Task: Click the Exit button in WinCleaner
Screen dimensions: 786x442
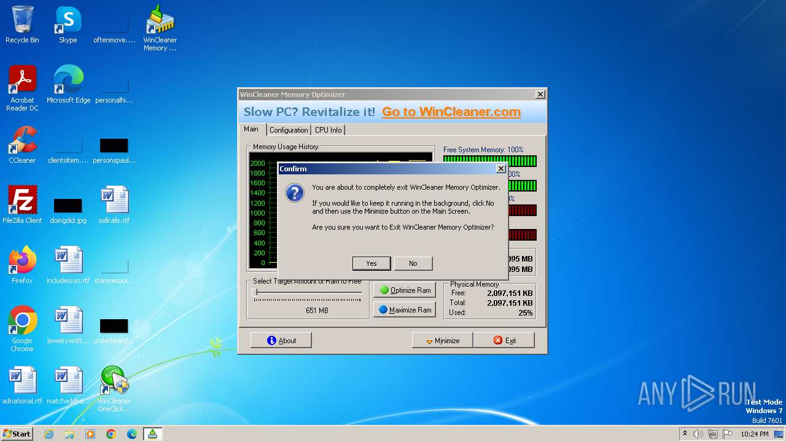Action: click(504, 341)
